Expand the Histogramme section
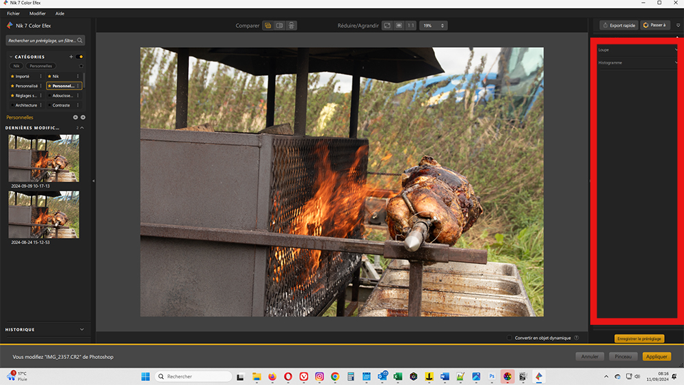The image size is (684, 385). tap(676, 63)
